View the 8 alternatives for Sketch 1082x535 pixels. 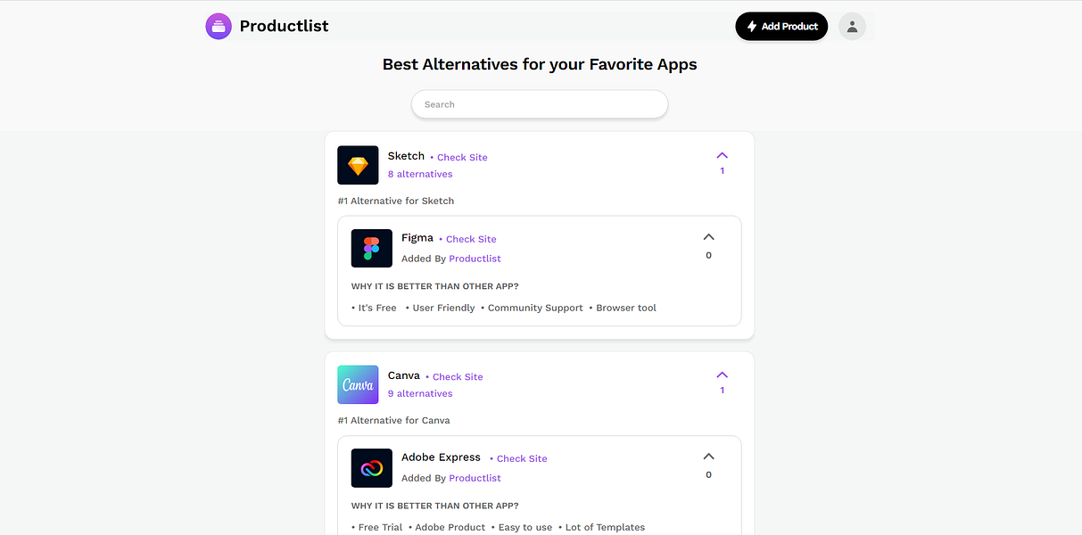[x=420, y=174]
